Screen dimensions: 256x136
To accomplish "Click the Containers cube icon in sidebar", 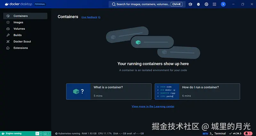I will (x=8, y=16).
